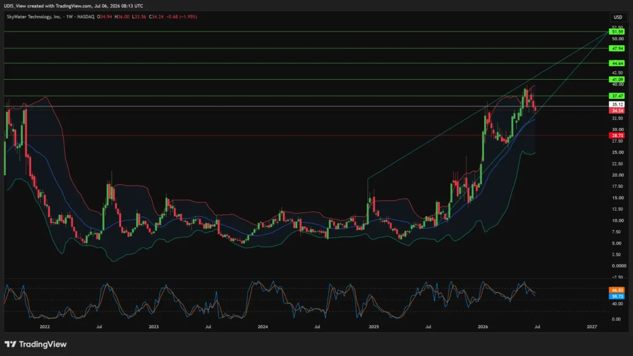This screenshot has width=633, height=356.
Task: Click the 35.12 white price label
Action: [x=618, y=104]
